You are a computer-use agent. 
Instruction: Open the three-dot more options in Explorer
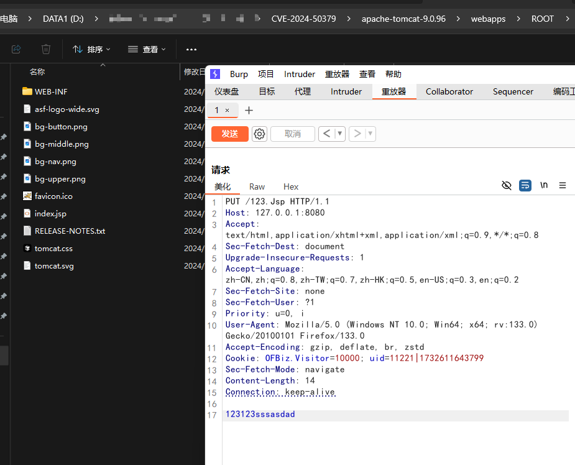coord(191,49)
